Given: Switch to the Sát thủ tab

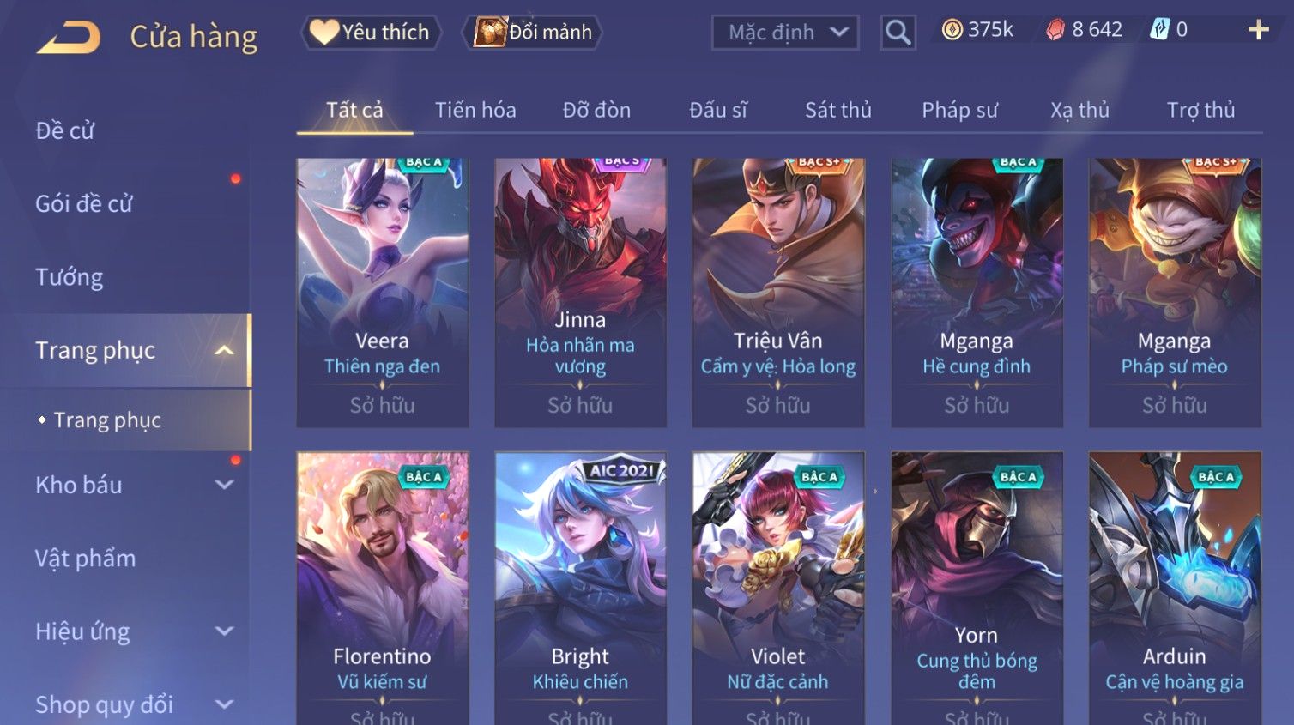Looking at the screenshot, I should (x=838, y=110).
